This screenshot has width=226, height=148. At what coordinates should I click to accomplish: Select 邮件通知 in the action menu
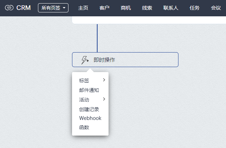click(89, 90)
